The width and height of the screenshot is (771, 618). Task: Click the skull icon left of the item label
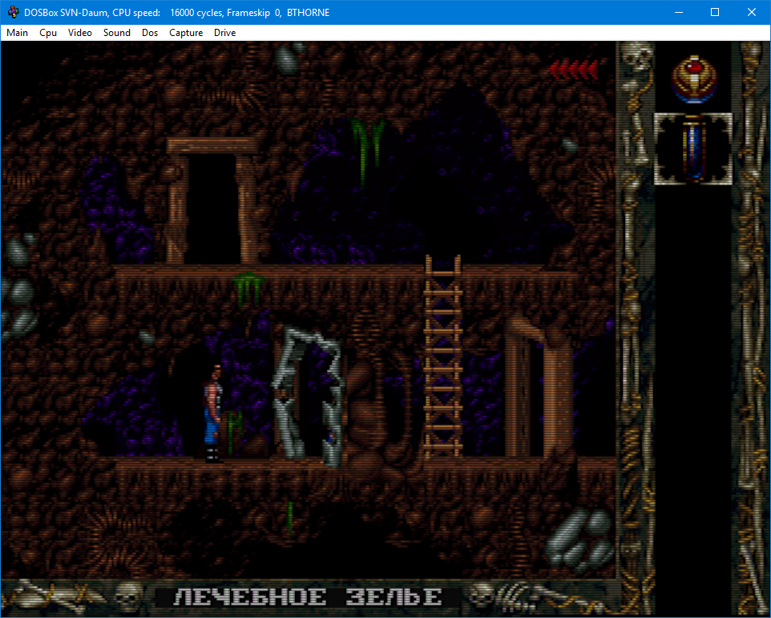click(x=129, y=596)
